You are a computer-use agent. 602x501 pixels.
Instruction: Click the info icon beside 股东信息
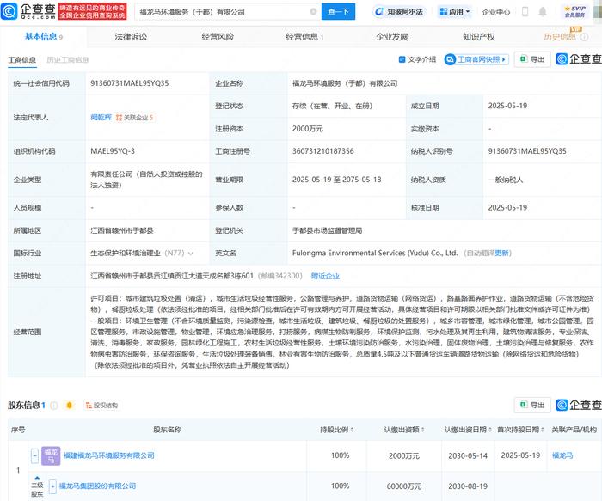click(54, 406)
